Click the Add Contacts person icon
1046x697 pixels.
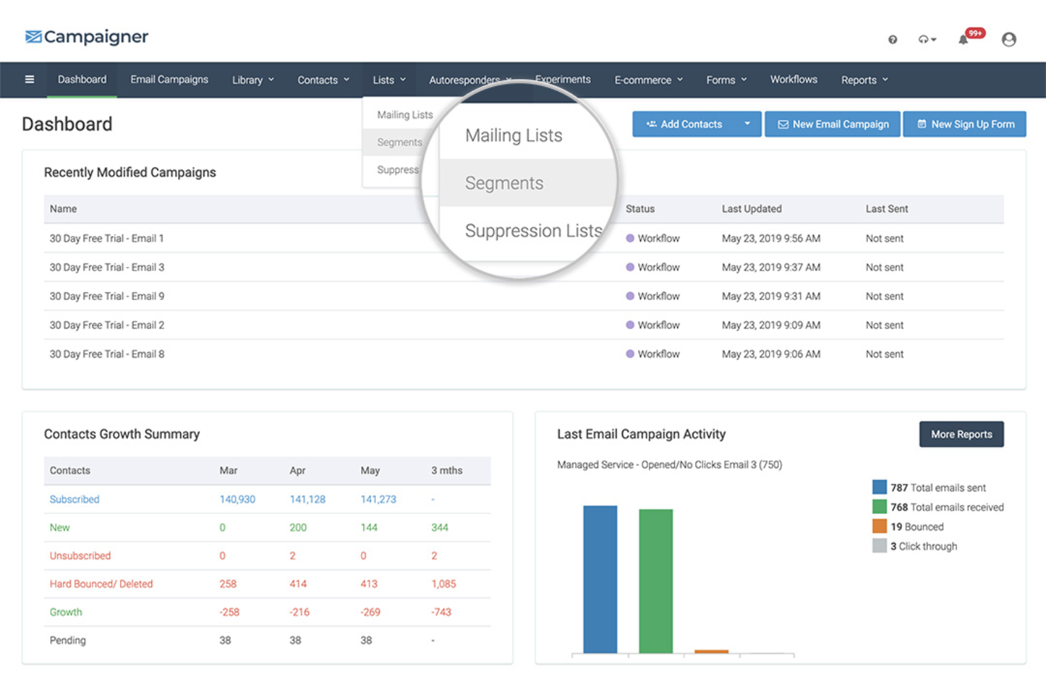[x=651, y=124]
